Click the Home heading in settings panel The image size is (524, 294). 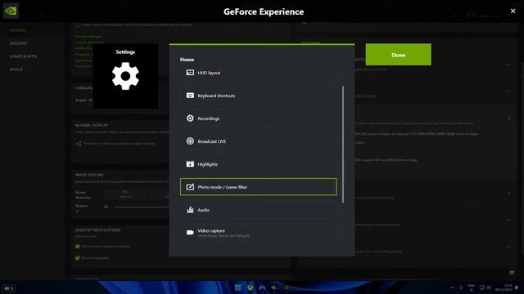pos(187,60)
